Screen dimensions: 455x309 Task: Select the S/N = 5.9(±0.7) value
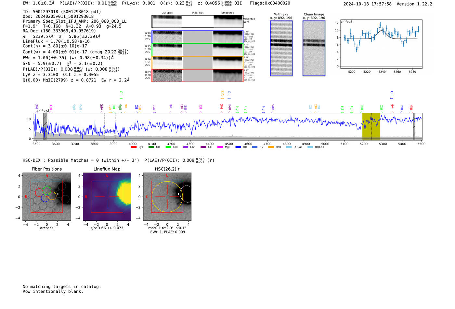click(x=42, y=64)
